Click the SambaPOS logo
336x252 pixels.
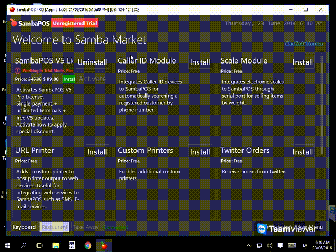[30, 23]
